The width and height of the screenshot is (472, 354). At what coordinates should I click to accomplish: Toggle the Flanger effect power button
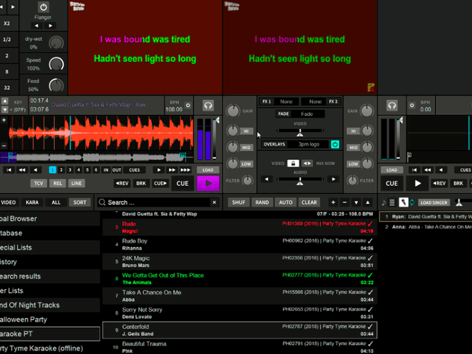(x=43, y=6)
